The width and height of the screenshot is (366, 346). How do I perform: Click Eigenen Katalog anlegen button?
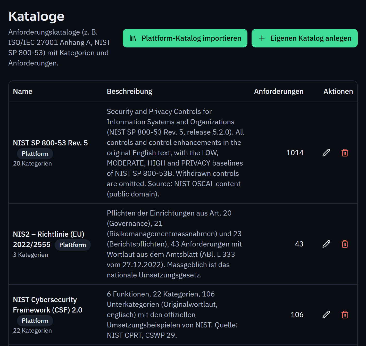coord(305,38)
